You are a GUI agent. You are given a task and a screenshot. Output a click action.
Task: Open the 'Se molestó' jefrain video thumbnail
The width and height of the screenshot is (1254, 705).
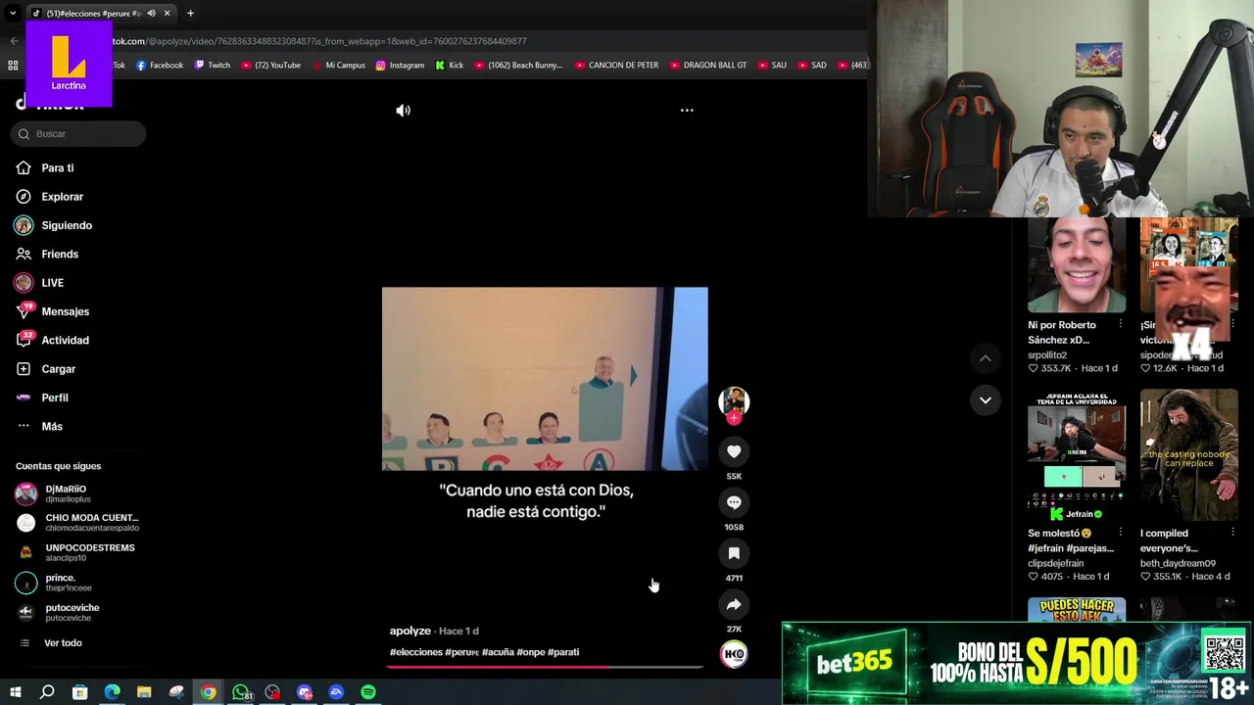coord(1077,455)
